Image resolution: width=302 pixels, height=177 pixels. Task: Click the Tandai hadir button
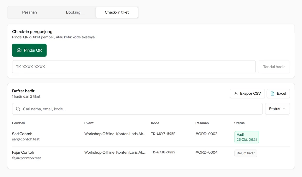(x=274, y=67)
